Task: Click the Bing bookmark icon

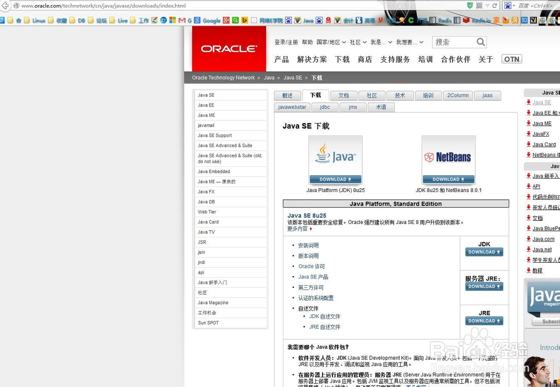Action: point(245,20)
